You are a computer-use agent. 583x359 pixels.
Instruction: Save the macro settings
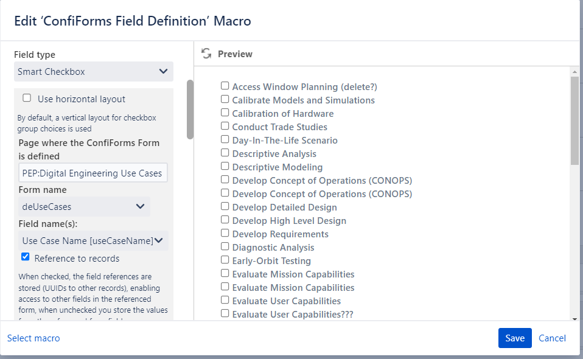[515, 338]
